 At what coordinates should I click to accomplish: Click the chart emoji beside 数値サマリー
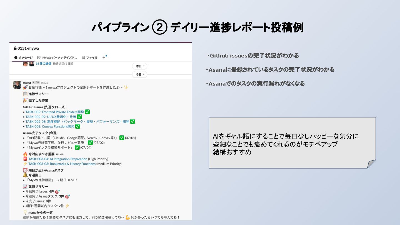[x=25, y=186]
